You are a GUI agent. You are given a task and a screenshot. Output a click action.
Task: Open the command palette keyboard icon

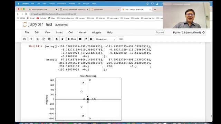point(121,39)
